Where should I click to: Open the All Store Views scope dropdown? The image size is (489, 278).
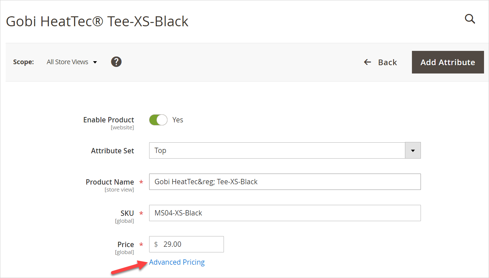72,62
